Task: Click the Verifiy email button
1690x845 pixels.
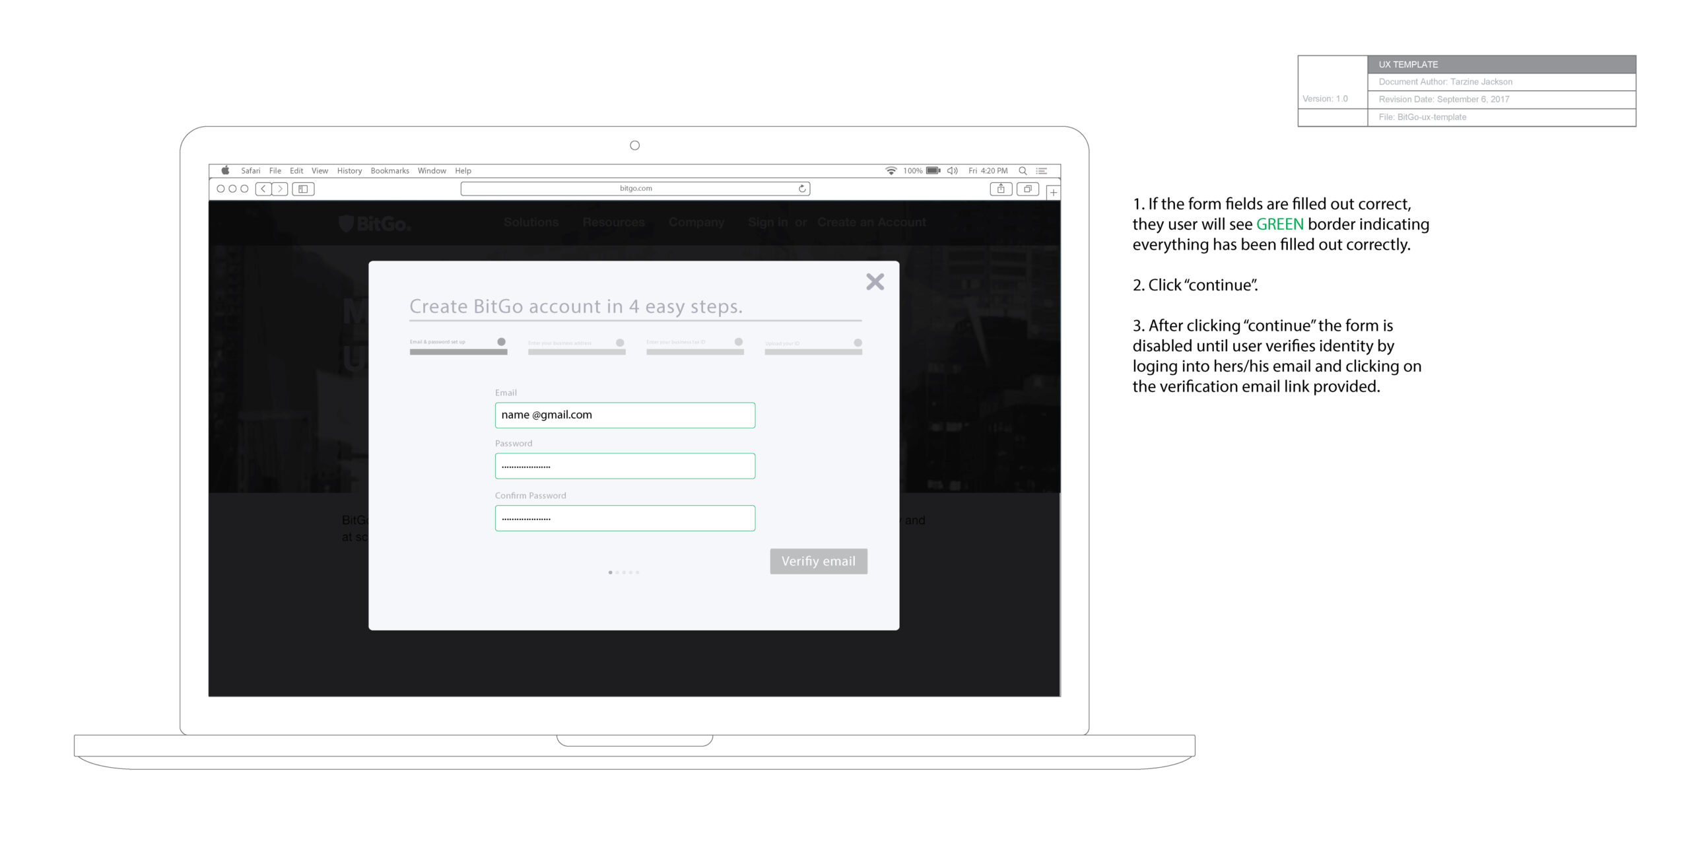Action: pyautogui.click(x=818, y=561)
